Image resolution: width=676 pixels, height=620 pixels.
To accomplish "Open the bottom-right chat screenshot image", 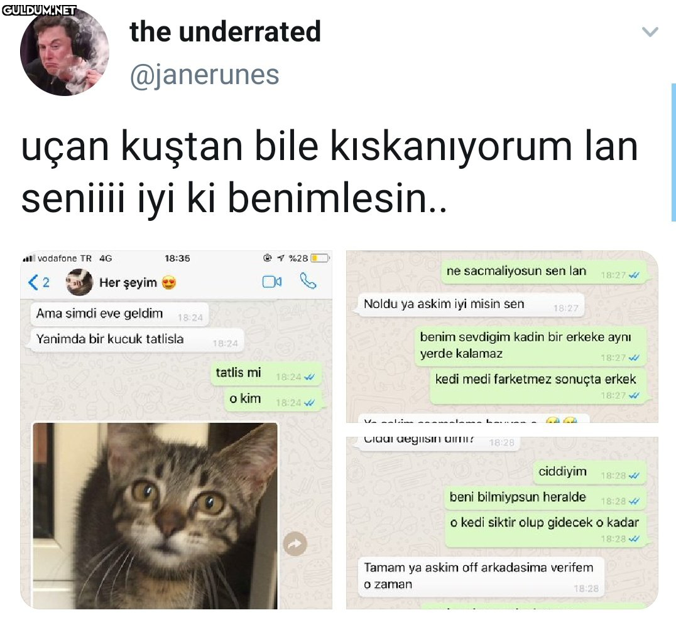I will (x=502, y=523).
